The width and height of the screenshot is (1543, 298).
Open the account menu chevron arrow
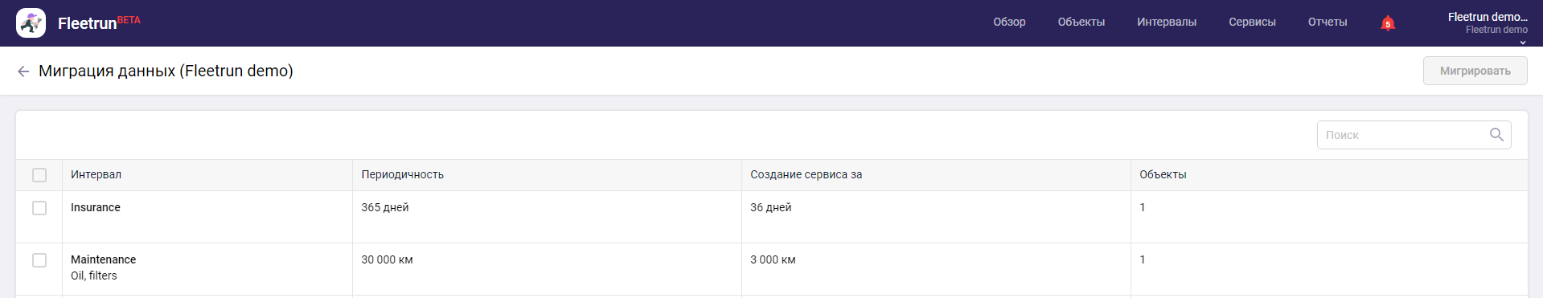click(x=1523, y=42)
